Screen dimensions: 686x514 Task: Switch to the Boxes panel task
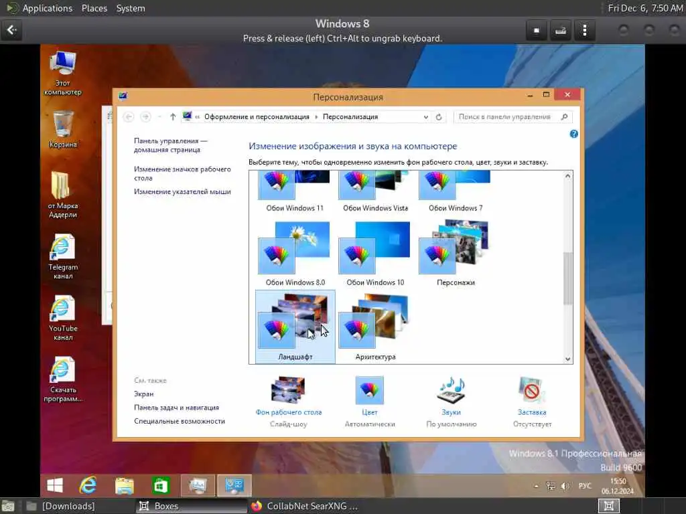(x=191, y=506)
